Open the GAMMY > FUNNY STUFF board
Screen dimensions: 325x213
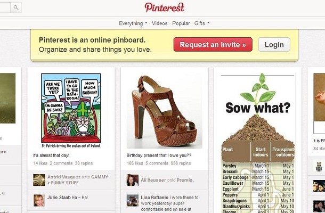(x=78, y=180)
